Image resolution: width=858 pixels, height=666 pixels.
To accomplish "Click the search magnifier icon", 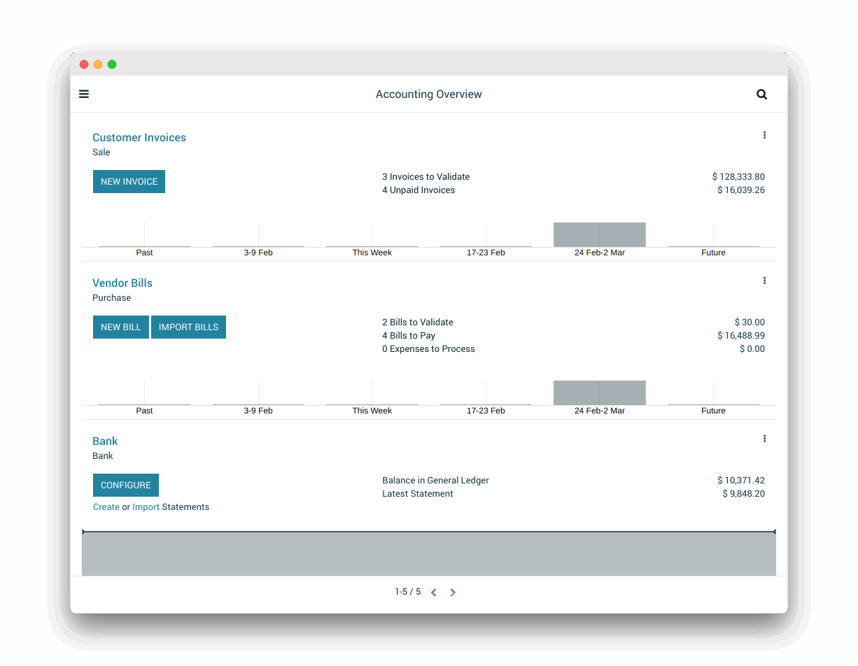I will click(x=762, y=94).
